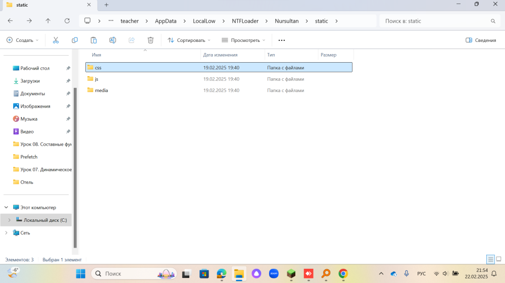
Task: Expand chevron after teacher in path
Action: click(x=147, y=21)
